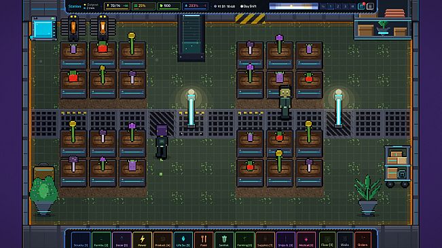442x248 pixels.
Task: Click the power 70/74 indicator
Action: tap(117, 6)
